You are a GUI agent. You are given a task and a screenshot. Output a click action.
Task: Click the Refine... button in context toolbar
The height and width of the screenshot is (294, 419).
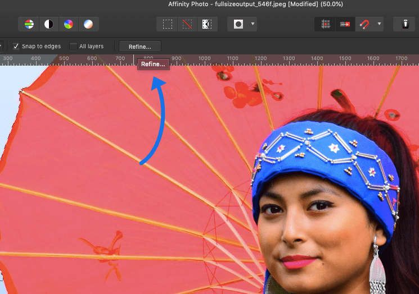139,46
